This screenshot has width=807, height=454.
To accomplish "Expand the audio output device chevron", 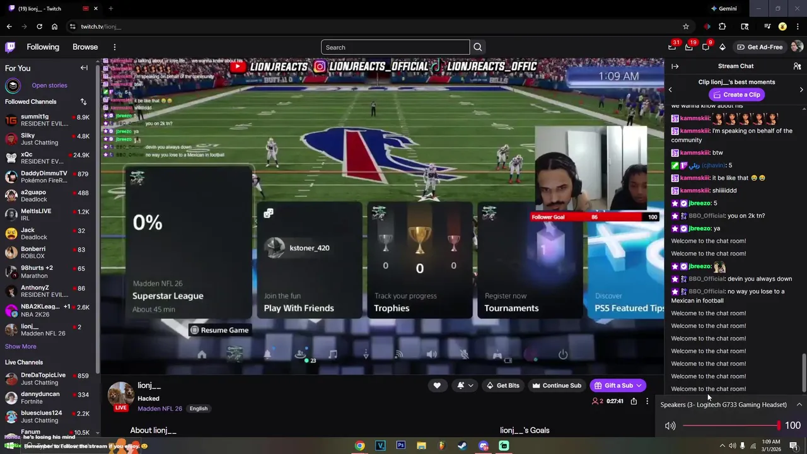I will point(799,405).
